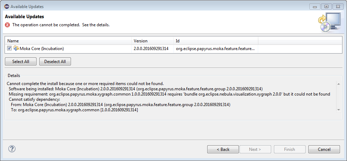Click the 'Cannot satisfy dependency:' line
347x161 pixels.
coord(34,99)
